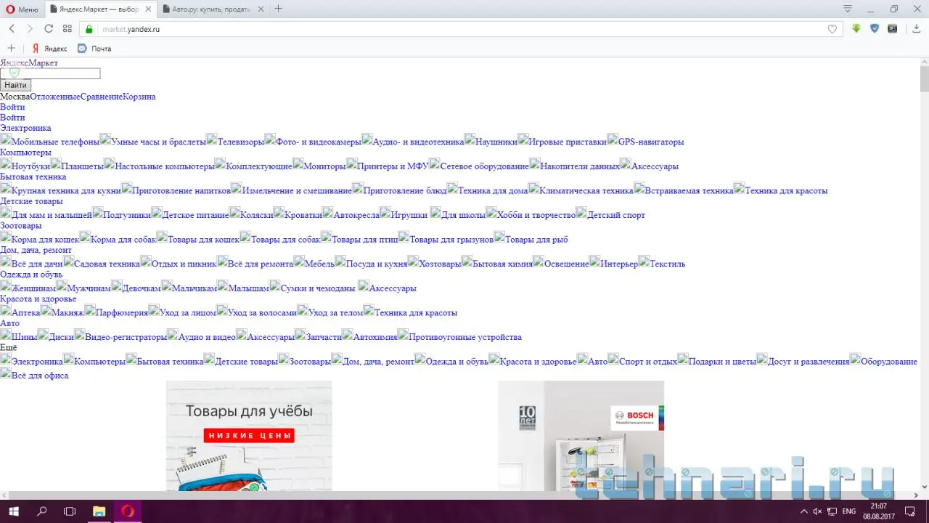Open the Подгузники category
This screenshot has height=523, width=929.
click(127, 215)
